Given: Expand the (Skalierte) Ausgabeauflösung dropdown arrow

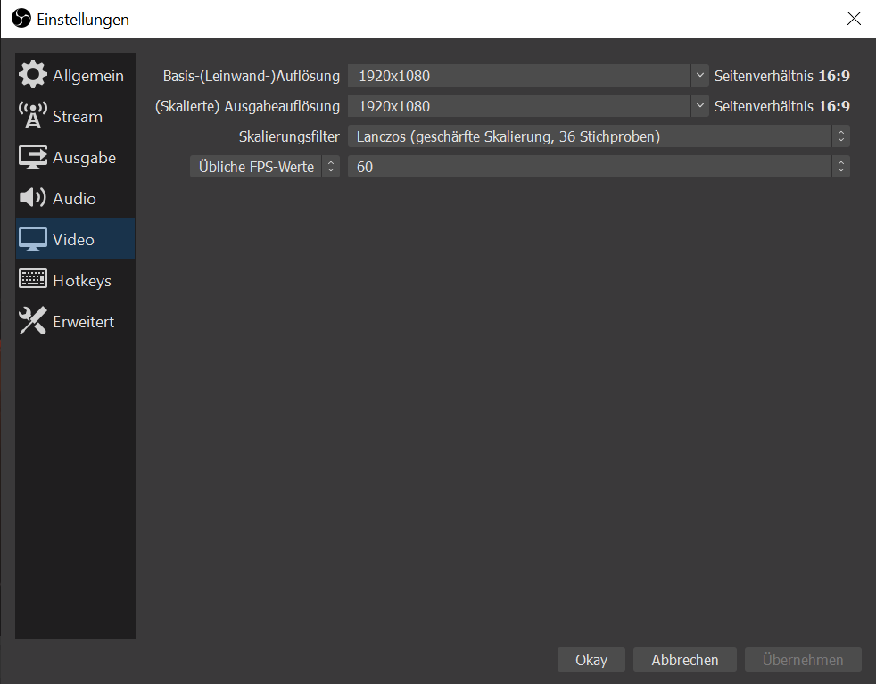Looking at the screenshot, I should click(699, 105).
